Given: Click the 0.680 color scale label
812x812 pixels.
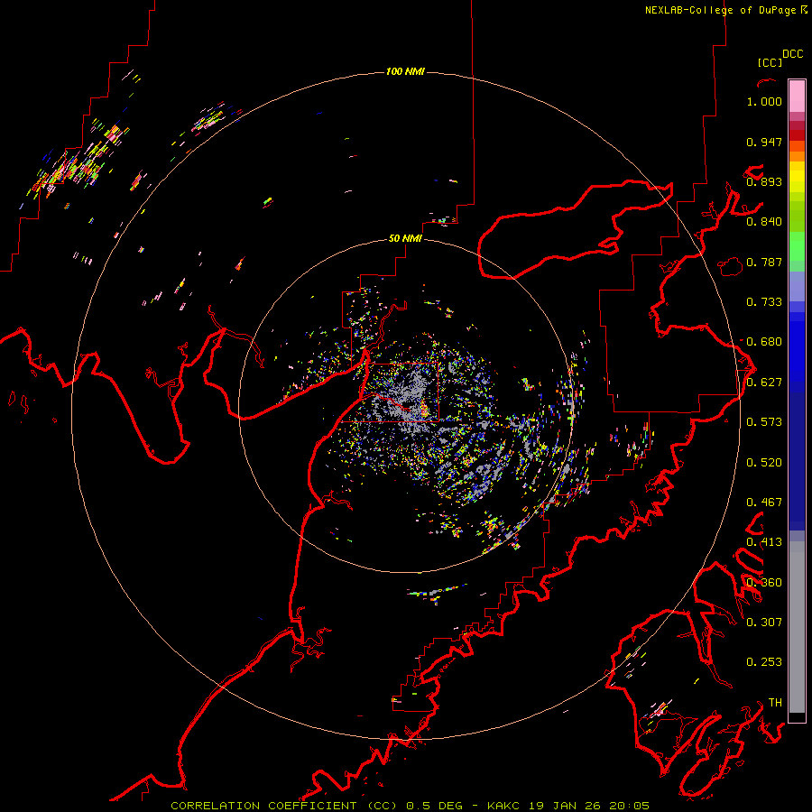Looking at the screenshot, I should pyautogui.click(x=764, y=342).
